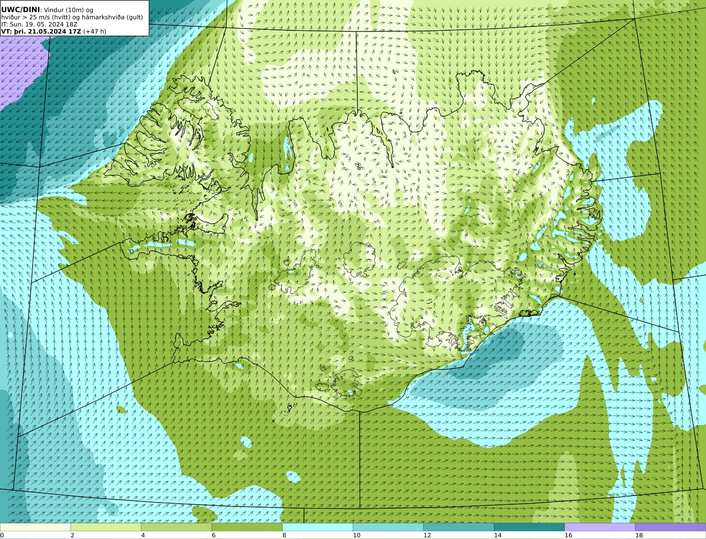Click the pale yellow 0–2 m/s legend swatch
706x539 pixels.
pyautogui.click(x=35, y=527)
